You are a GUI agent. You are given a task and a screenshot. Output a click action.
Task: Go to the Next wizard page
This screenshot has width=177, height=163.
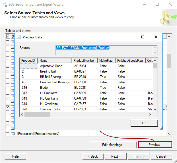point(116,156)
